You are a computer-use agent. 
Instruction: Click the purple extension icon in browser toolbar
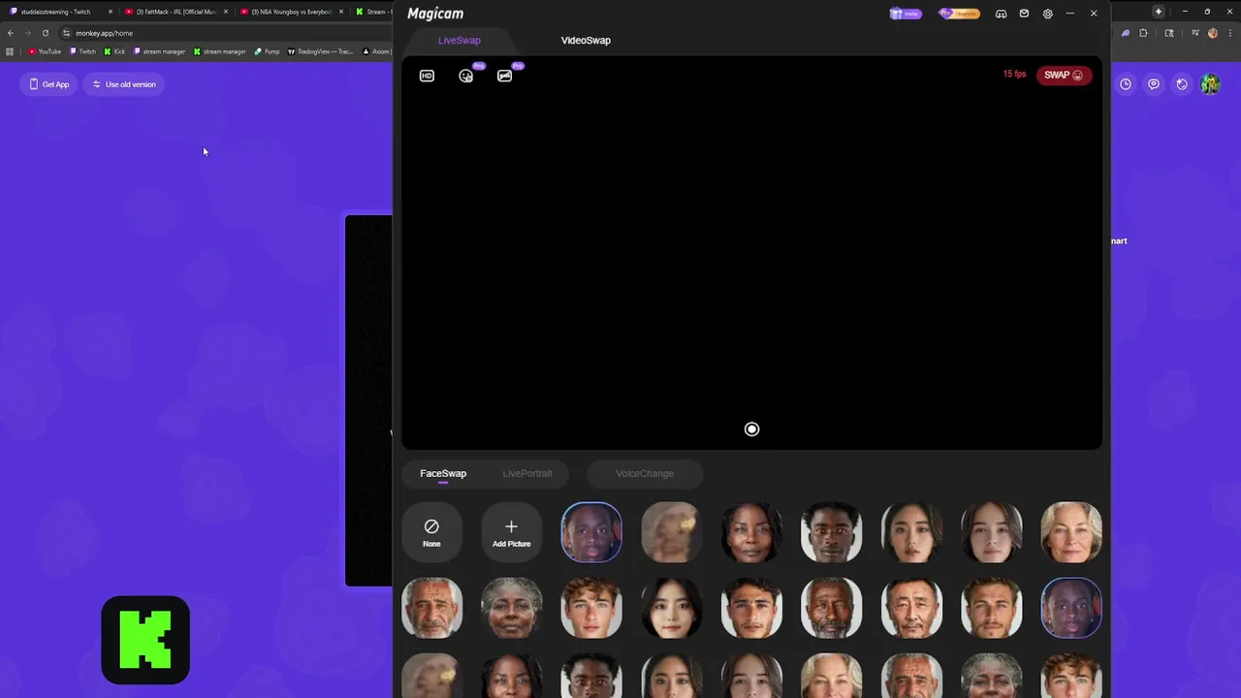tap(1126, 33)
